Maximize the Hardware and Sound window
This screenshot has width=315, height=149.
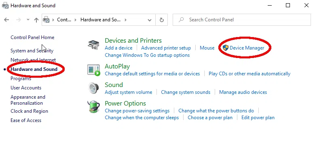point(288,5)
